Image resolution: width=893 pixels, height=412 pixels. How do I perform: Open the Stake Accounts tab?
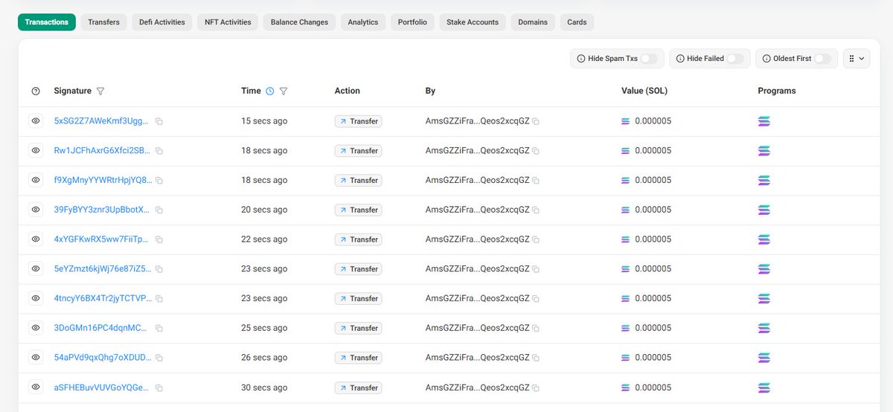[x=473, y=22]
